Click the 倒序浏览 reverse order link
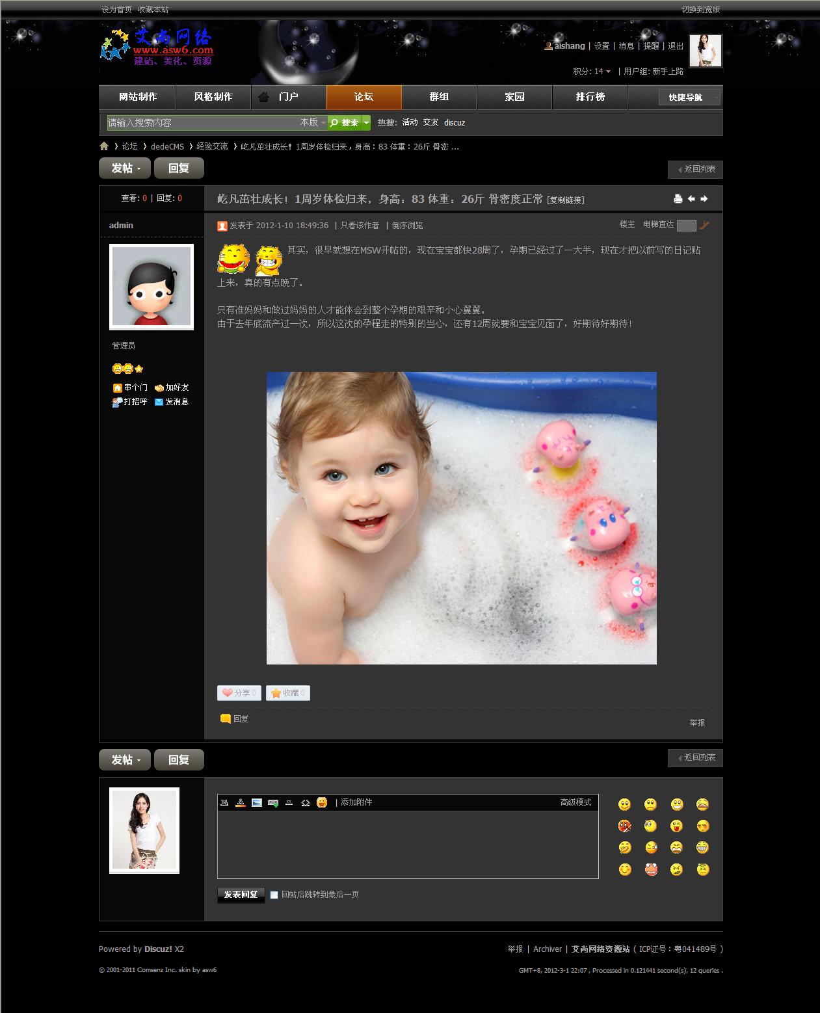820x1013 pixels. point(407,226)
